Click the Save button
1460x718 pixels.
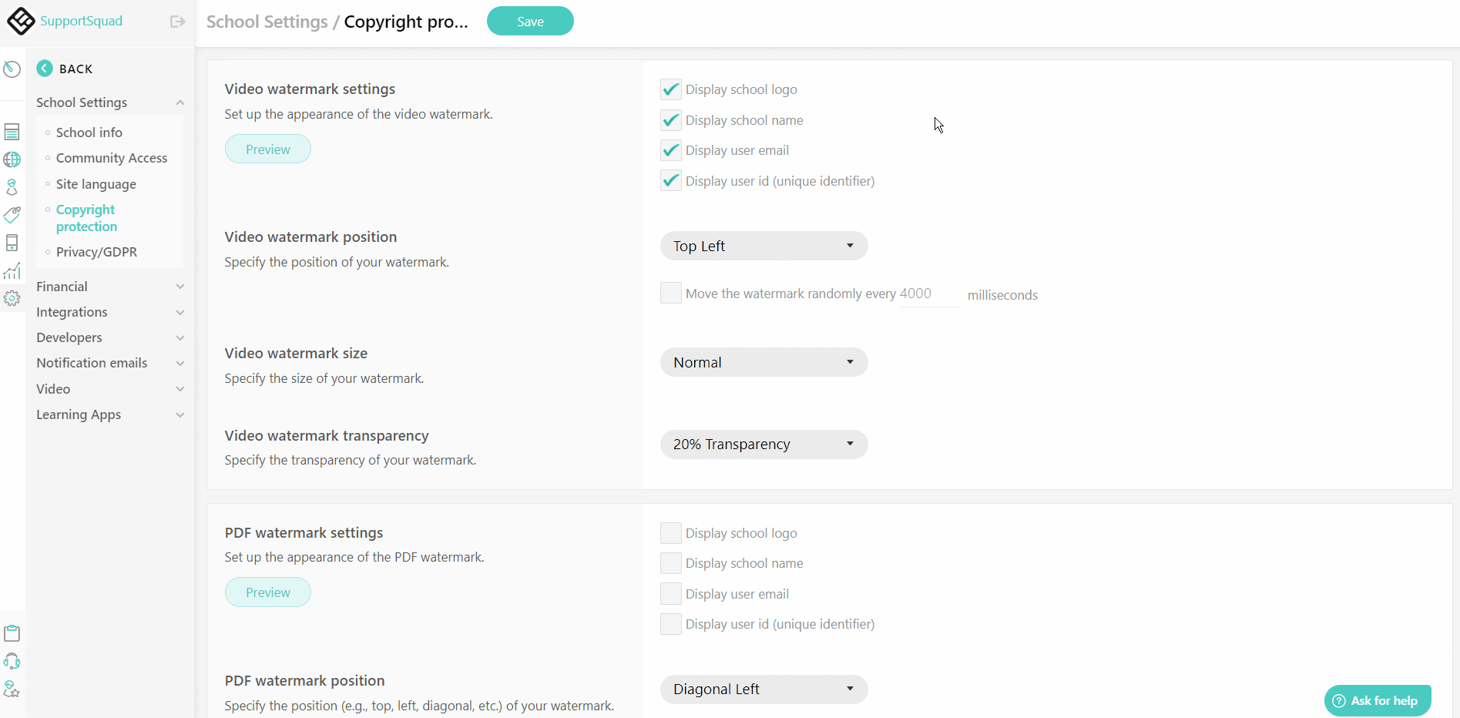pyautogui.click(x=530, y=22)
